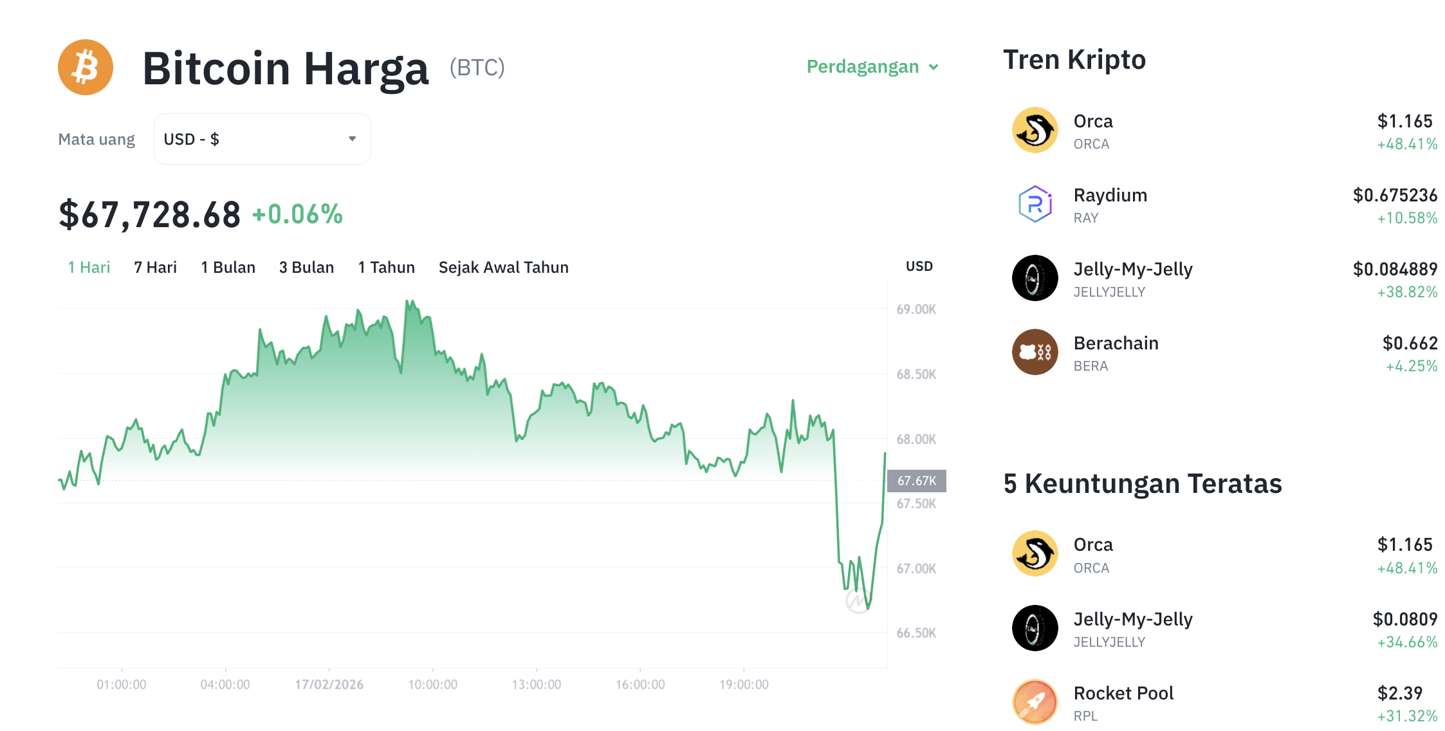
Task: Switch to 1 Tahun time range
Action: (x=386, y=267)
